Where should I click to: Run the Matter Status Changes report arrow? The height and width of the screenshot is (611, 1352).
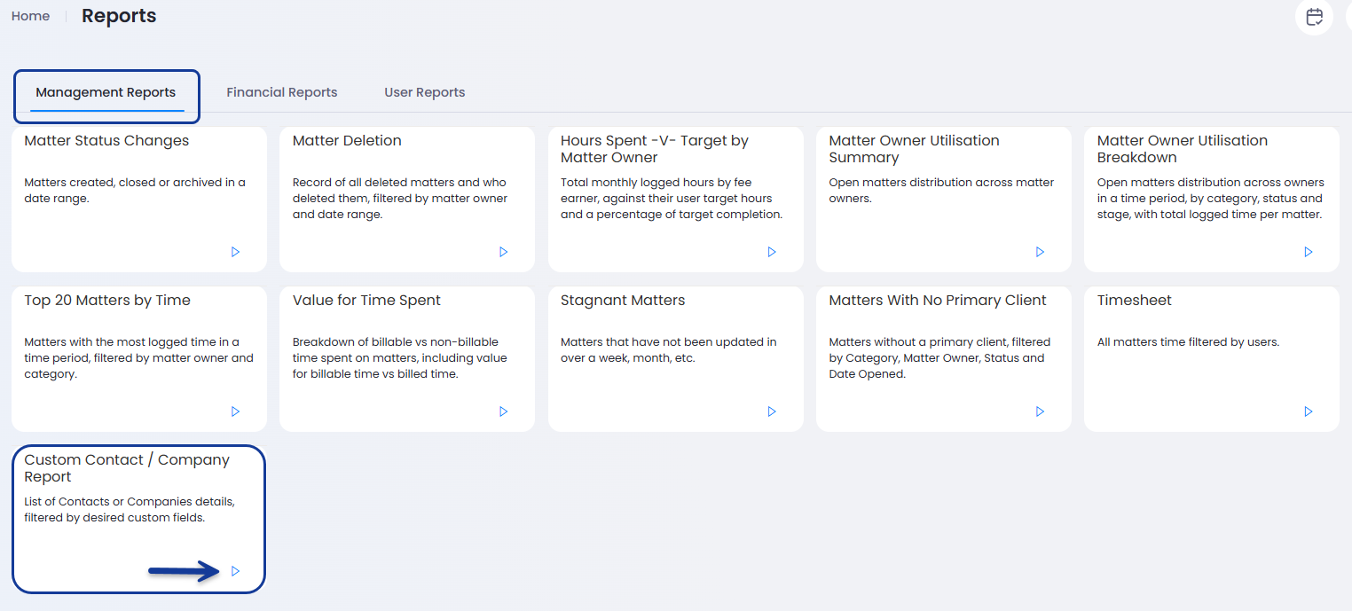click(235, 252)
